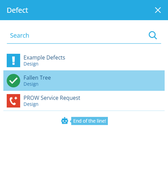The image size is (168, 178).
Task: Click the End of the line! label
Action: [89, 121]
